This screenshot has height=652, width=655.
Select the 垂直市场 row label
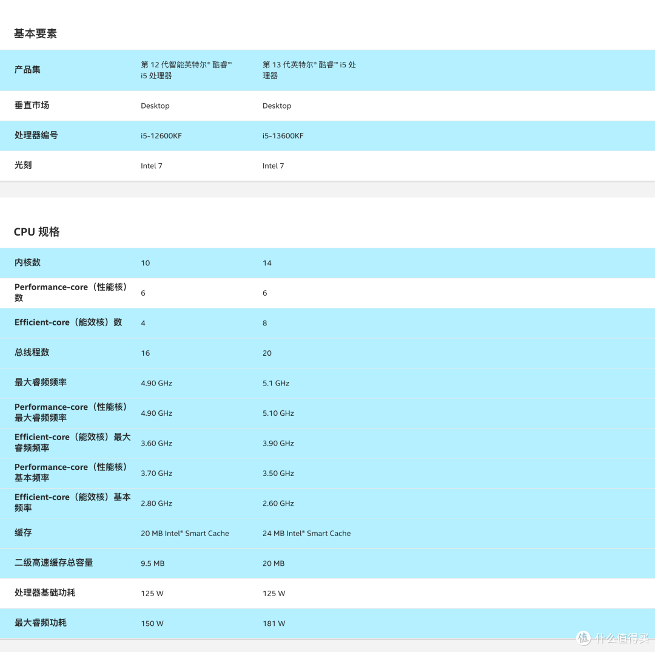[32, 106]
